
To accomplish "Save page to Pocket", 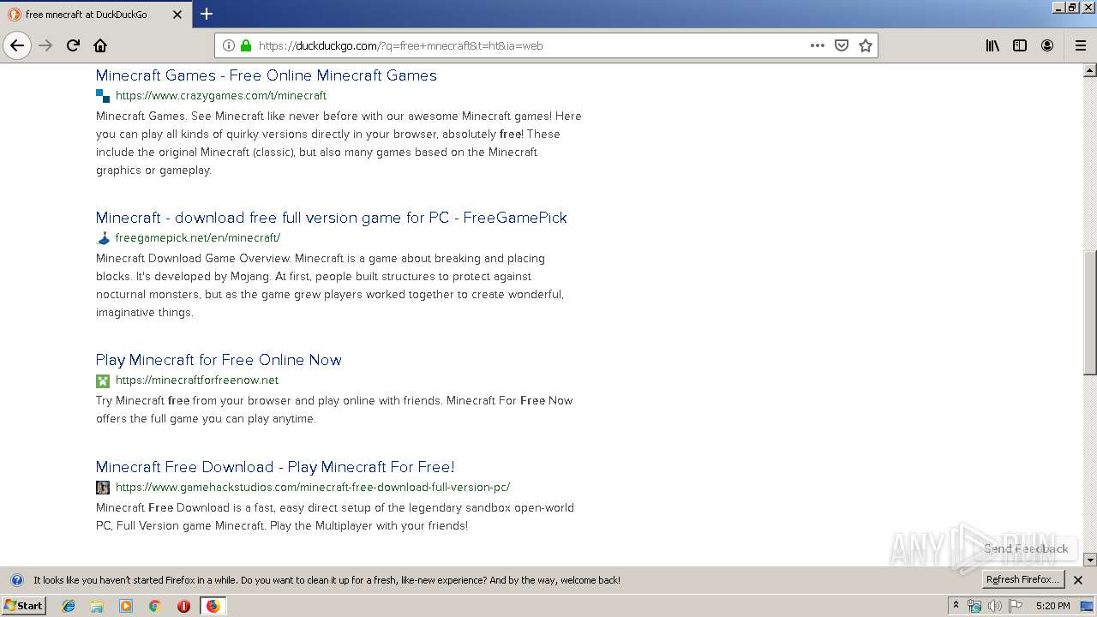I will coord(842,45).
